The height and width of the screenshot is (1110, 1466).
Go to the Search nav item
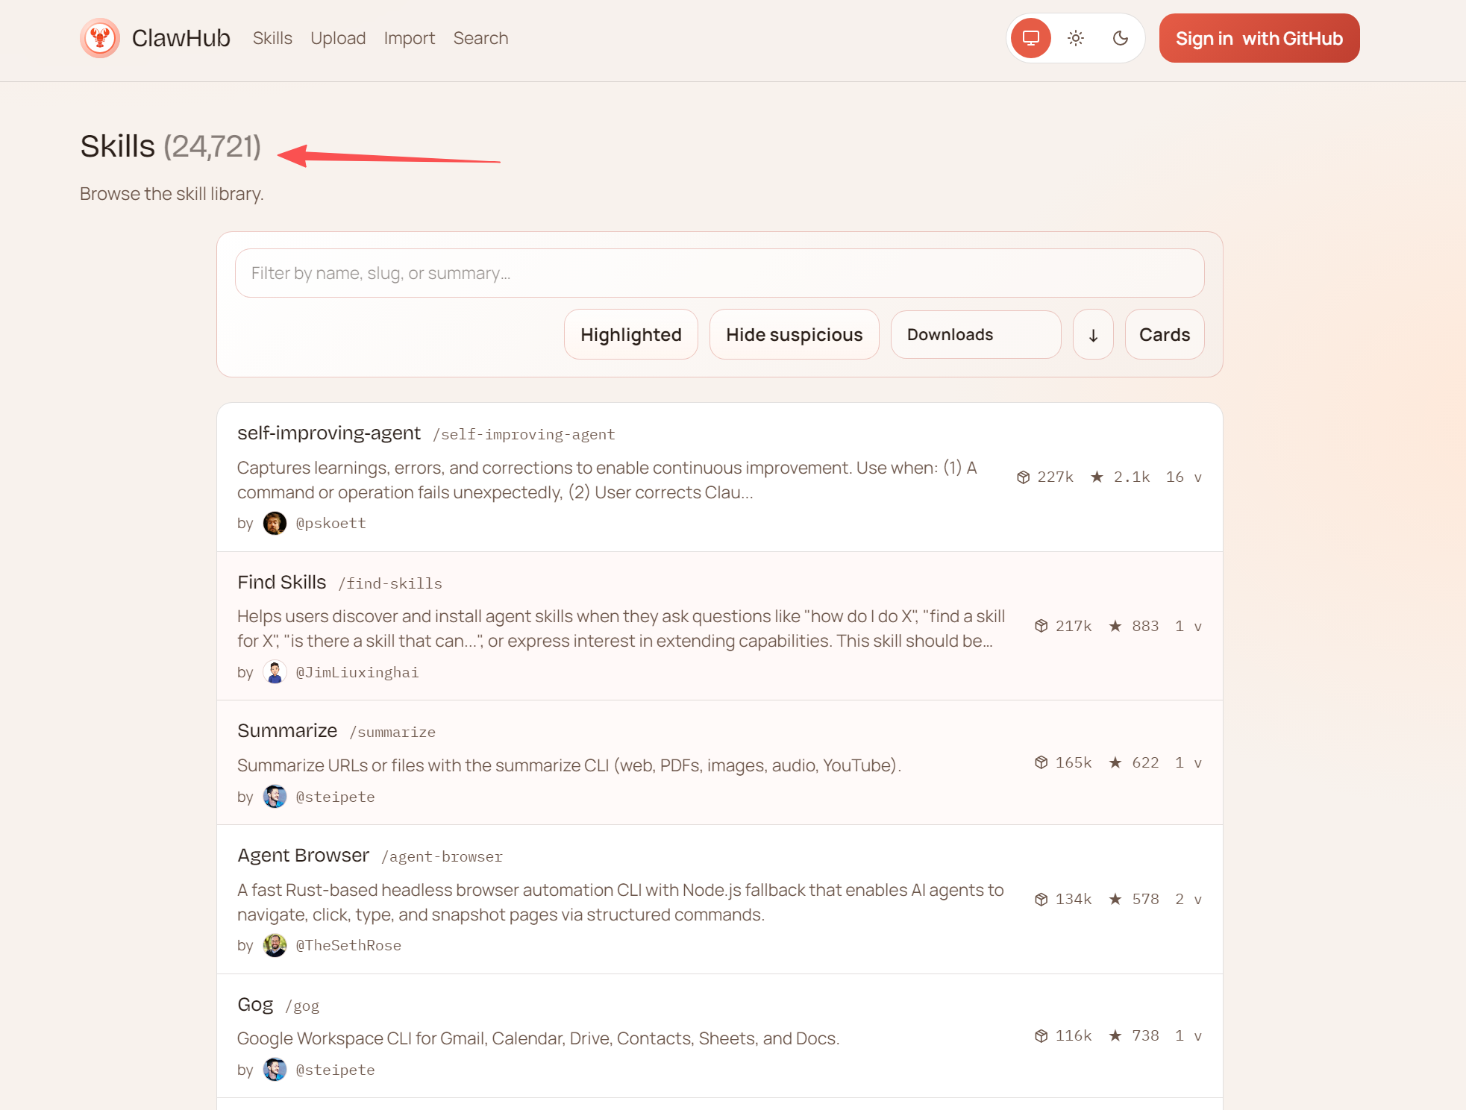pyautogui.click(x=480, y=38)
